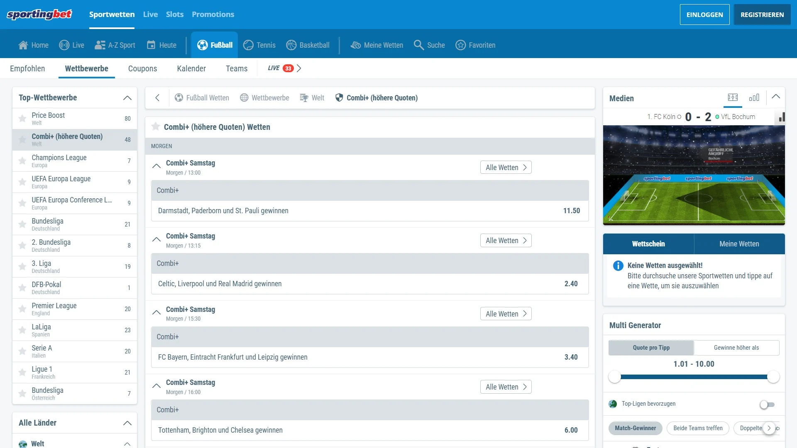Select Gewinne höher als option

pyautogui.click(x=736, y=348)
